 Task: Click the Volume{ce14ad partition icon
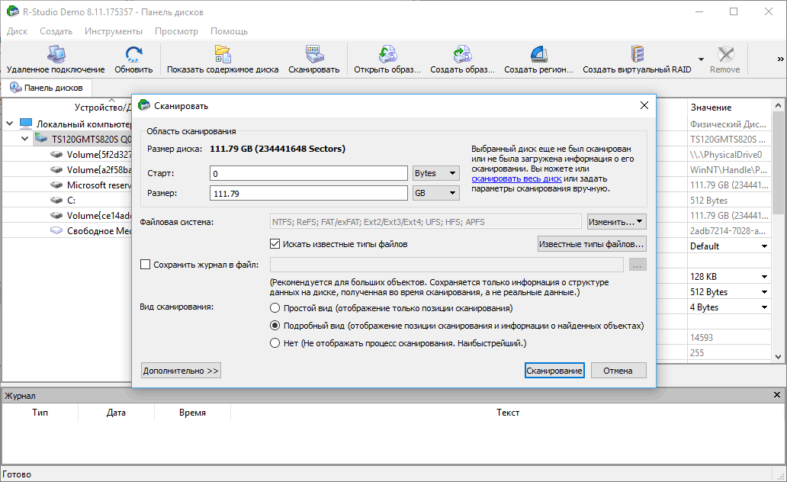click(56, 215)
